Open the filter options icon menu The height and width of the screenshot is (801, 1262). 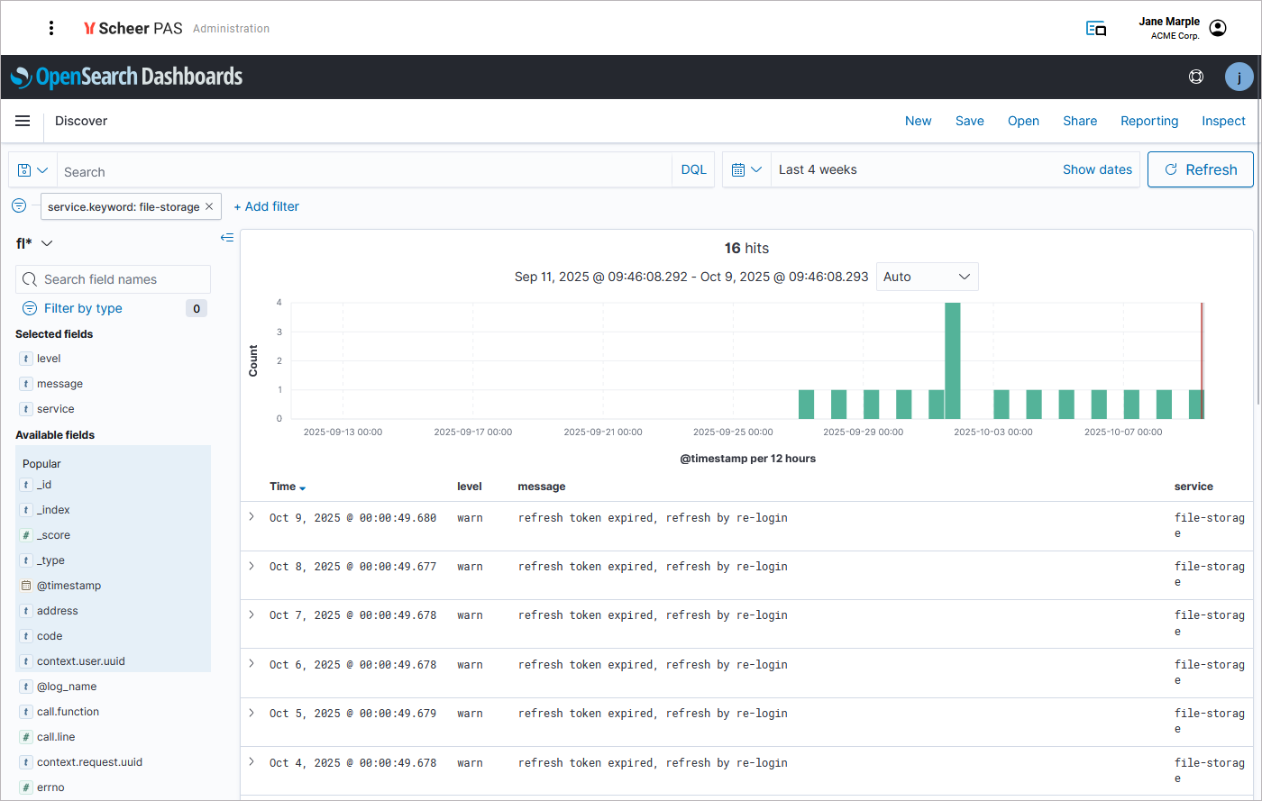tap(19, 206)
